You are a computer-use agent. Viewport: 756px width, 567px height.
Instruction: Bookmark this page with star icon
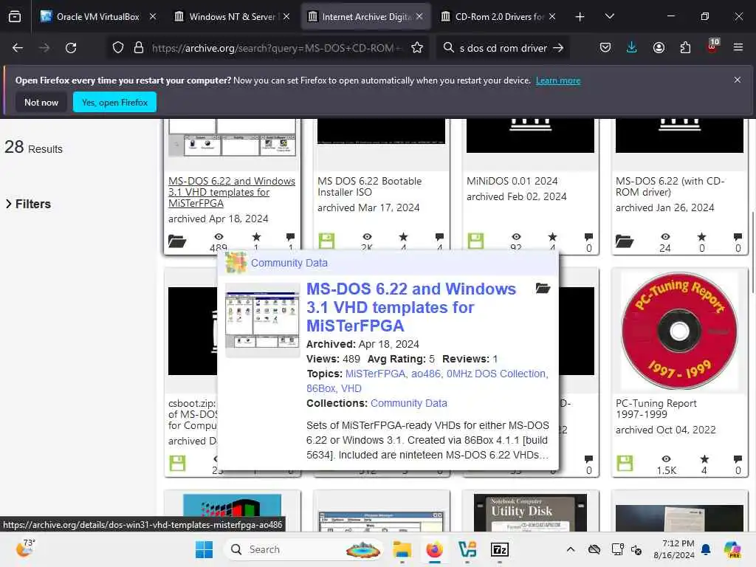[x=417, y=48]
